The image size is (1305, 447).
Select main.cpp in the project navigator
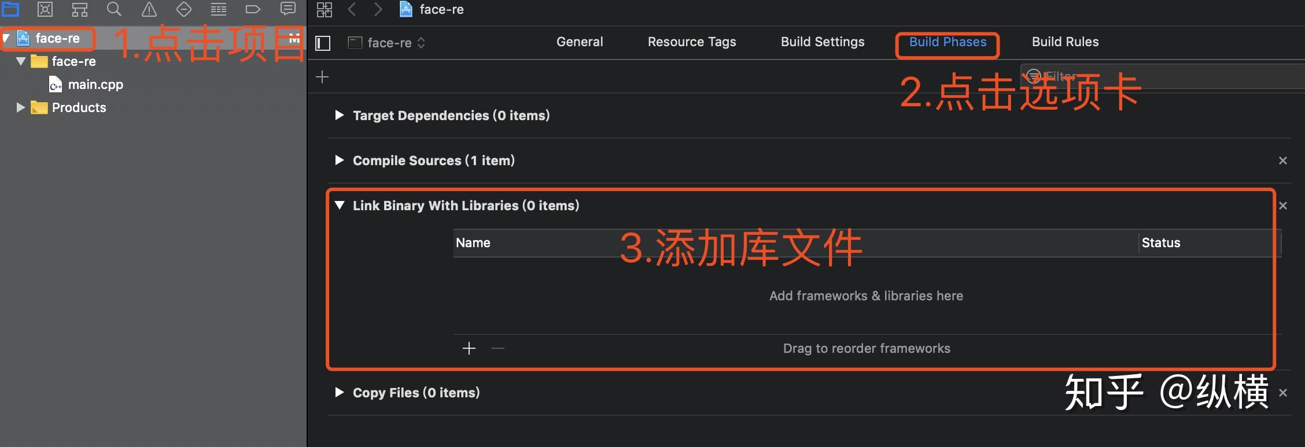coord(95,84)
